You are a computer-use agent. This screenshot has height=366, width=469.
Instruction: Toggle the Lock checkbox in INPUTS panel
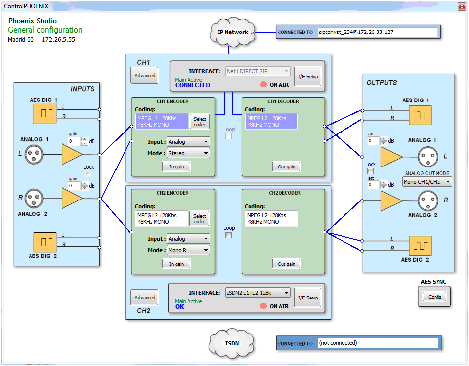[88, 173]
